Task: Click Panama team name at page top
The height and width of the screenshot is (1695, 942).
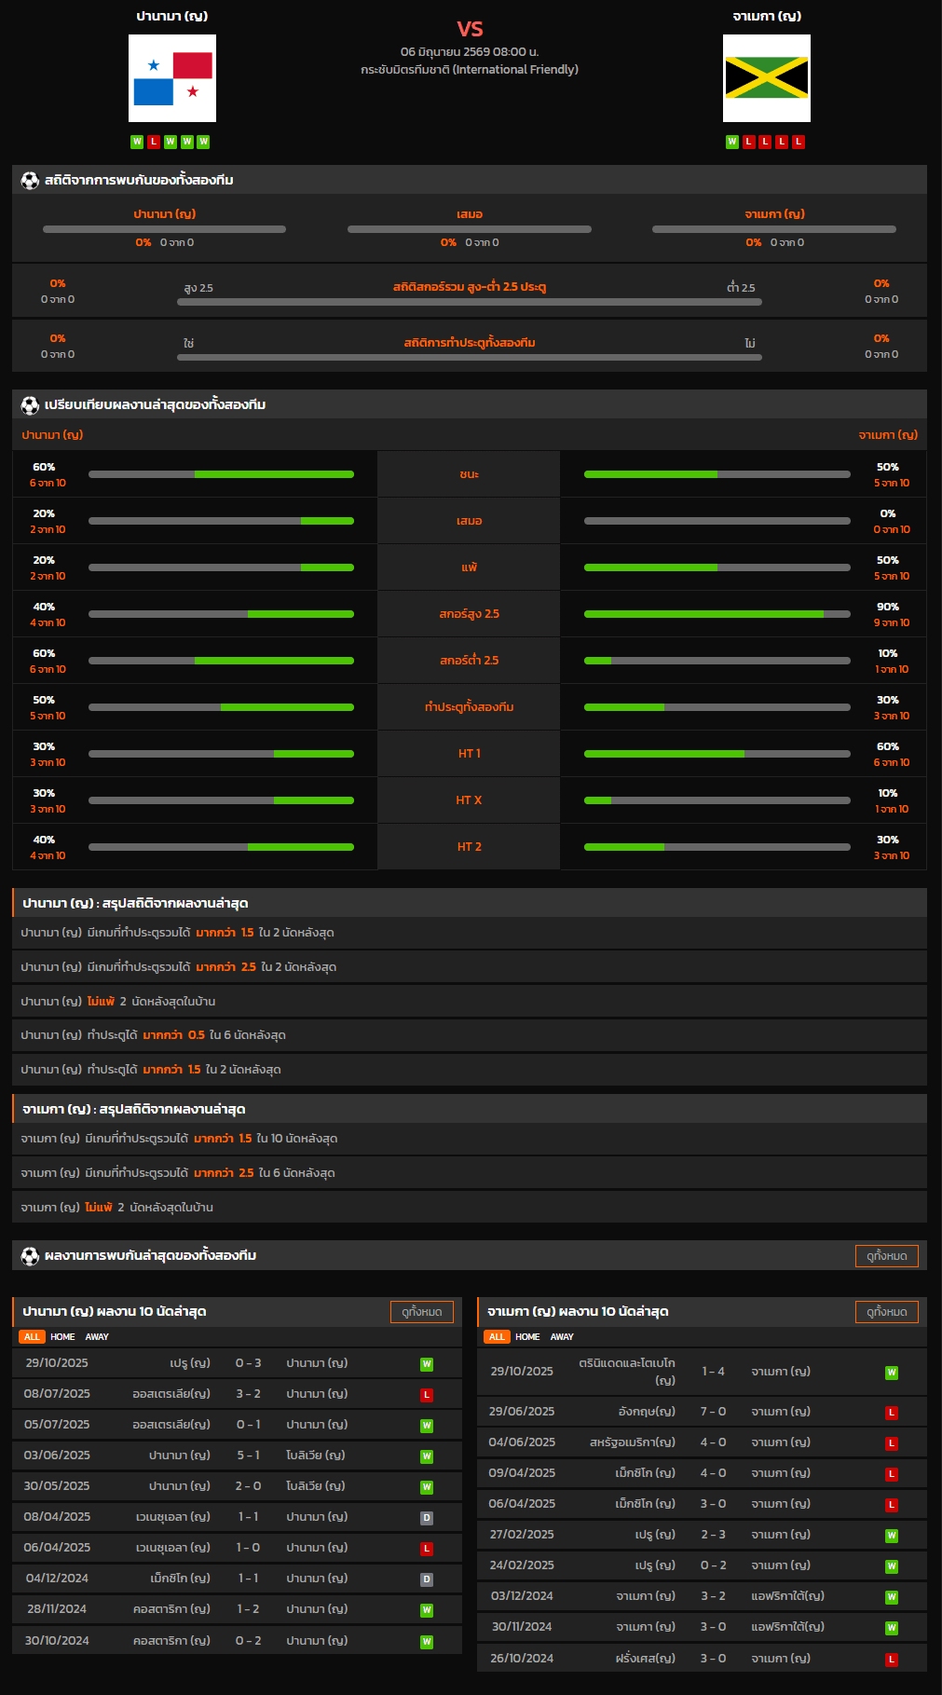Action: tap(172, 17)
